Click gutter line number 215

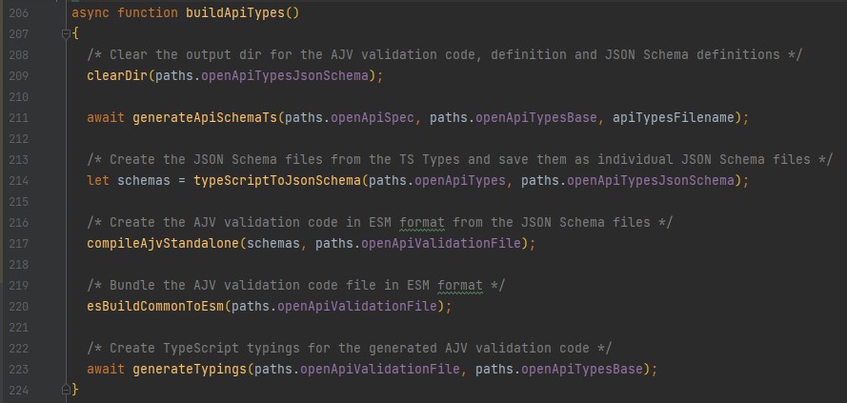[x=19, y=202]
